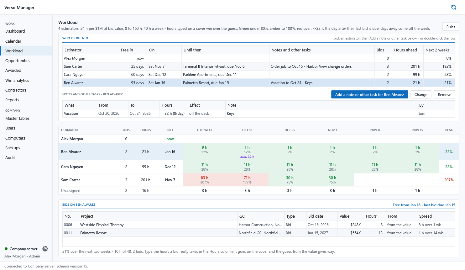The image size is (465, 270).
Task: Click Sam Carter's 71 h Oct 18 cell
Action: point(247,180)
